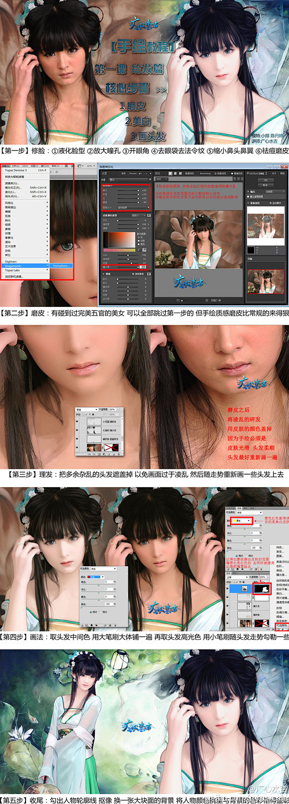Click the red-crossed disabled layer mask thumbnail
The width and height of the screenshot is (289, 804).
click(x=111, y=447)
